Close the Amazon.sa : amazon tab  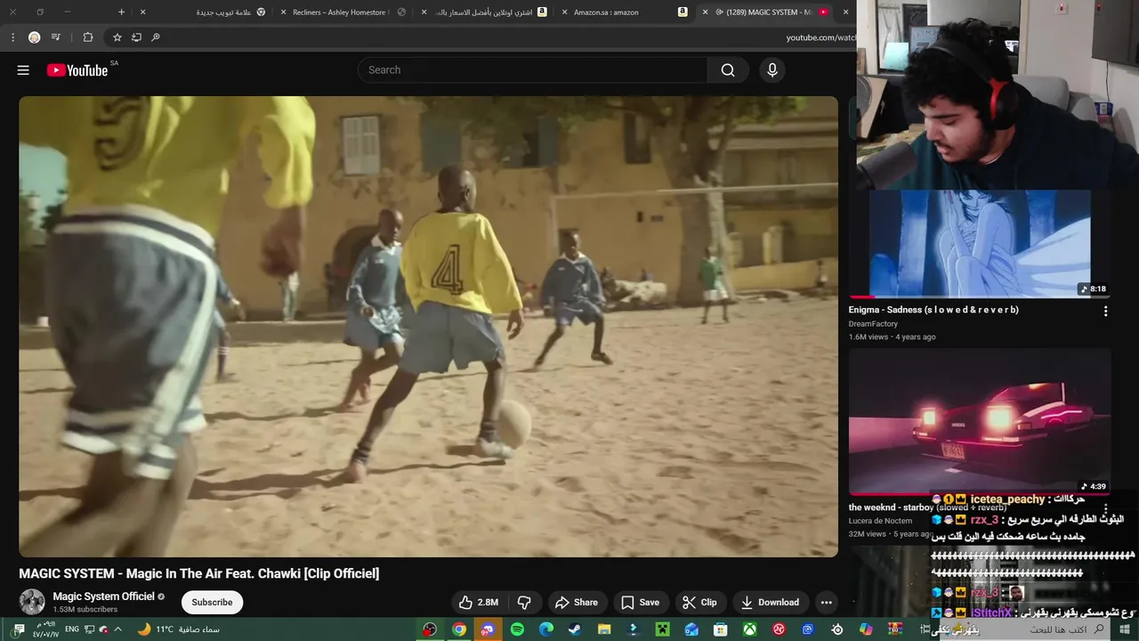click(564, 12)
